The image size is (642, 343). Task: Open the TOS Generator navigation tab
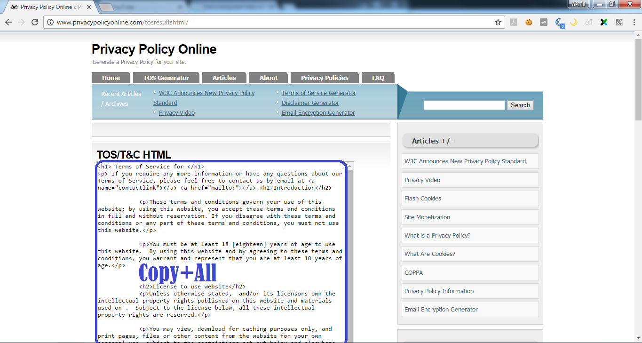click(x=166, y=78)
